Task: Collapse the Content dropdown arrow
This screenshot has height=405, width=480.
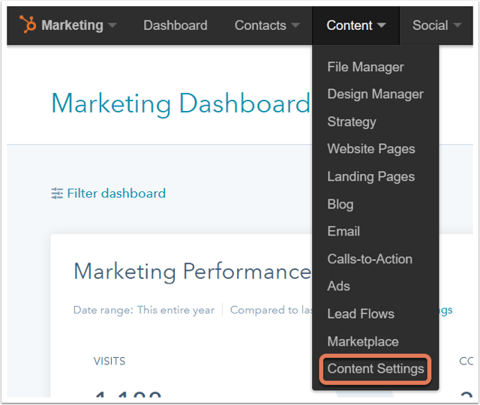Action: pos(382,25)
